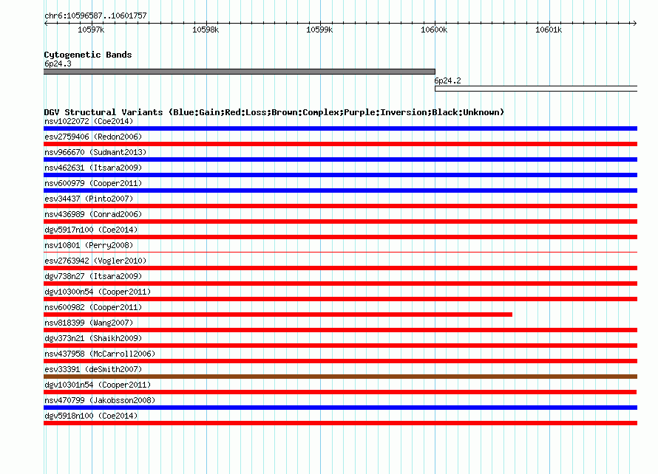This screenshot has height=474, width=658.
Task: Open the esv2759406 (Redon2006) variant label
Action: [93, 137]
